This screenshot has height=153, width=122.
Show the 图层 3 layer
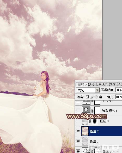click(x=78, y=121)
